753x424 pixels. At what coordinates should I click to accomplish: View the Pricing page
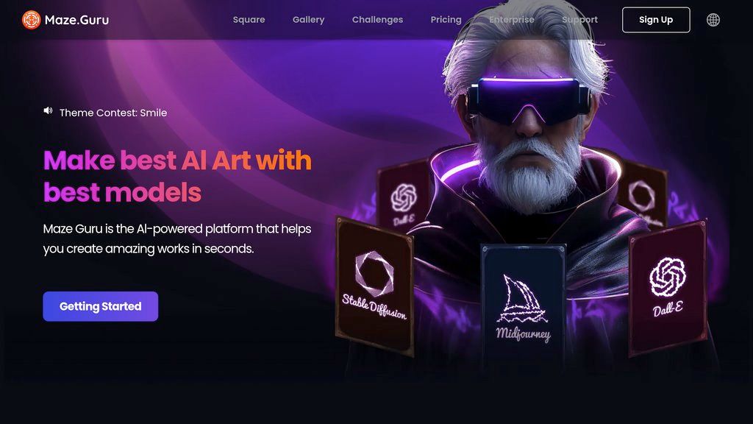446,20
